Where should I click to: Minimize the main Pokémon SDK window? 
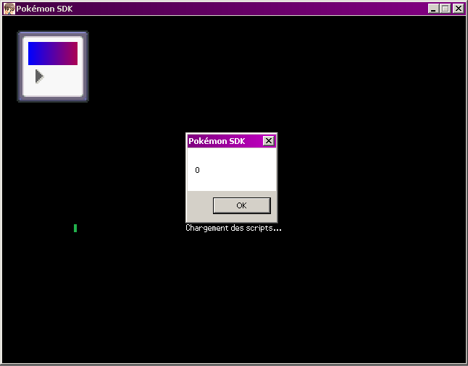coord(433,9)
